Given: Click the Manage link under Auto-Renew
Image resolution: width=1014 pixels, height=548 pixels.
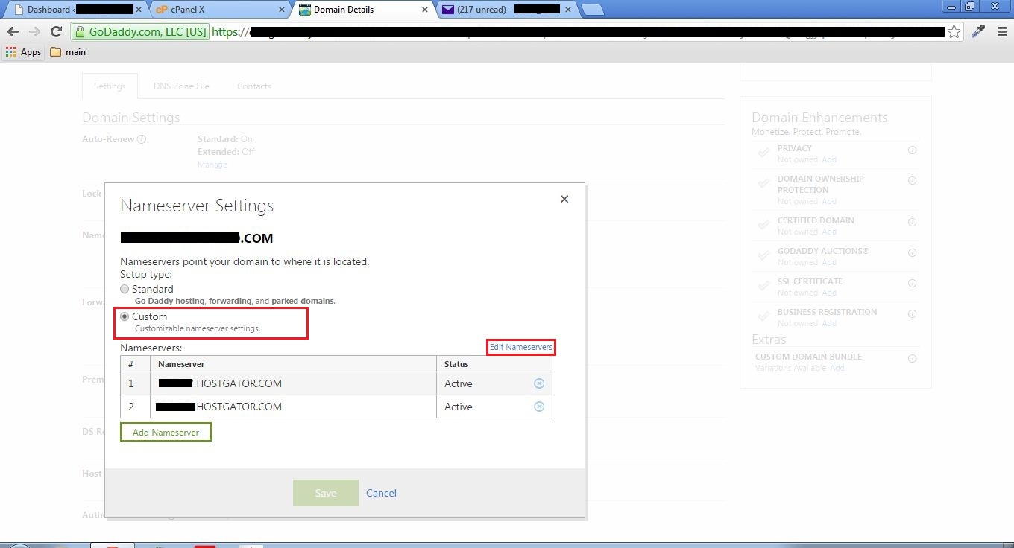Looking at the screenshot, I should 212,165.
